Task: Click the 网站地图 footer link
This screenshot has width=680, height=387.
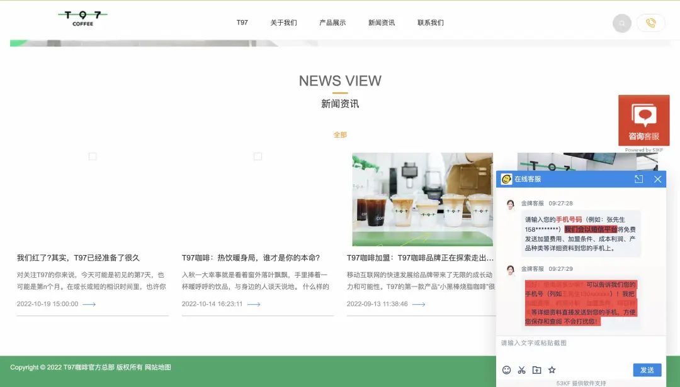Action: [158, 368]
